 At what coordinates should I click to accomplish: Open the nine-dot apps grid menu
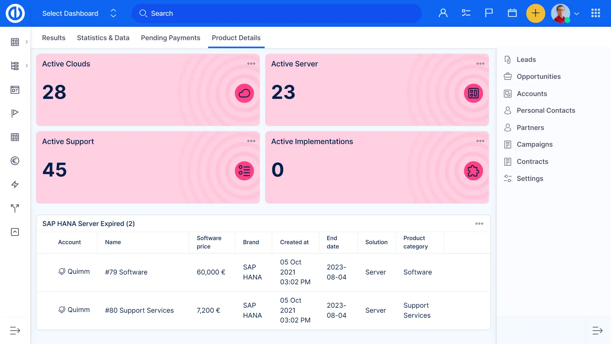[x=595, y=13]
